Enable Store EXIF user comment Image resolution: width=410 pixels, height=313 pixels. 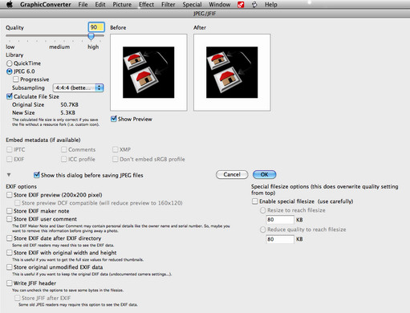pos(10,219)
